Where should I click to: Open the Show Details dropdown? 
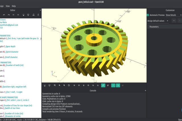tap(173, 15)
